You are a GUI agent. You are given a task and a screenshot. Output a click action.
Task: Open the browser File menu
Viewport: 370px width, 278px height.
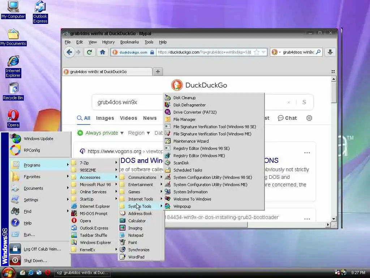coord(68,42)
